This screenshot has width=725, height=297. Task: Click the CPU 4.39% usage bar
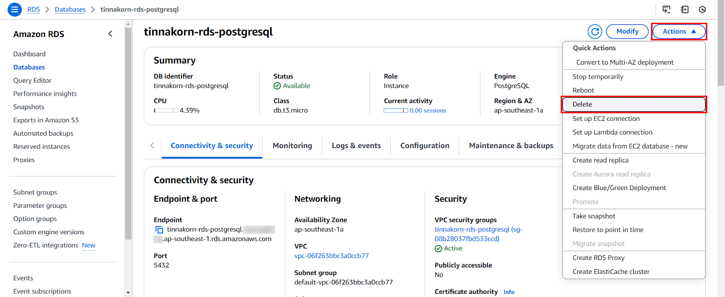pos(166,111)
